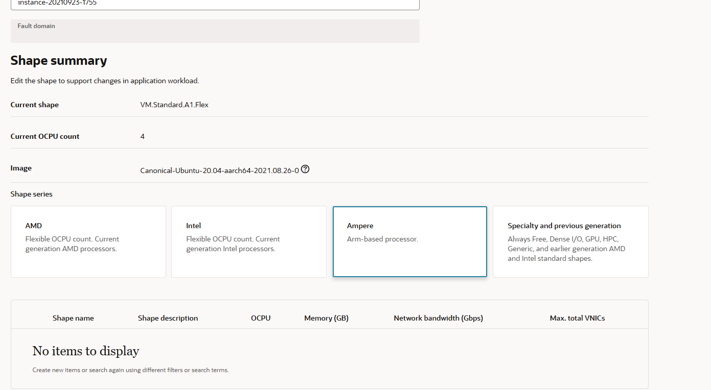Select the AMD shape series card
The height and width of the screenshot is (390, 711).
(88, 241)
